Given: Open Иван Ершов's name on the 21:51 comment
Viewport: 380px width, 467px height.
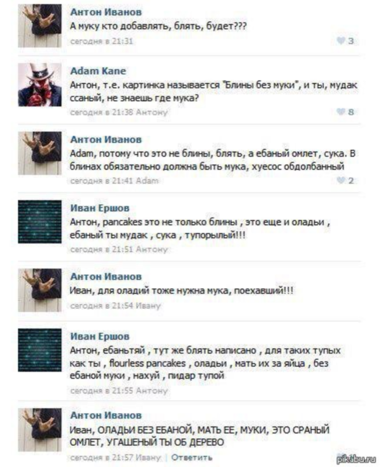Looking at the screenshot, I should [100, 208].
